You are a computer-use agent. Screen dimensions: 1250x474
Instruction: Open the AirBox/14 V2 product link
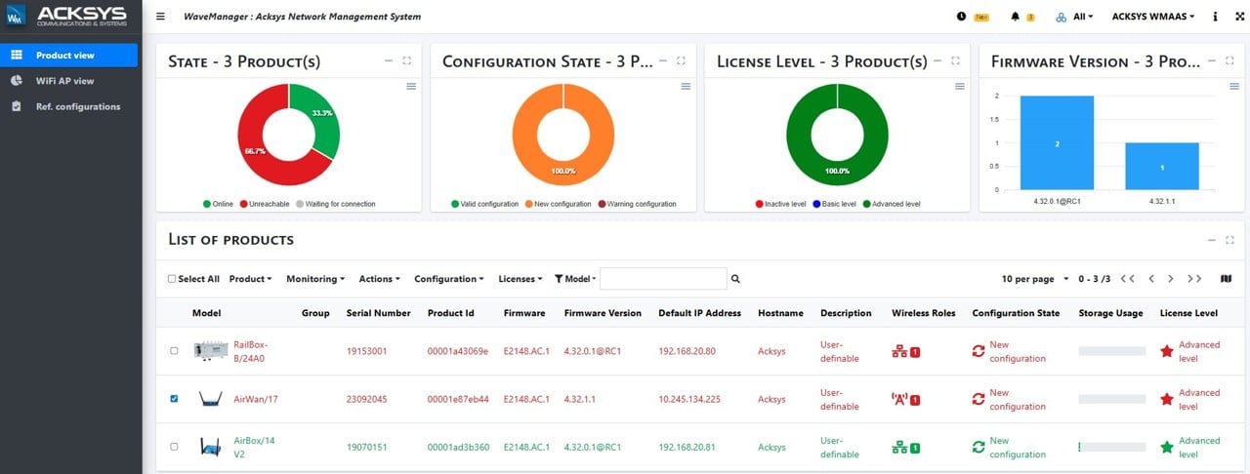coord(254,447)
